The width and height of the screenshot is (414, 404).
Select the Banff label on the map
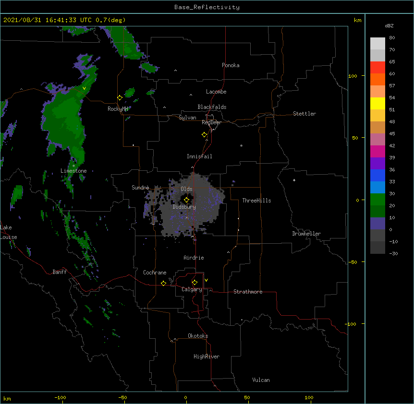coord(60,272)
